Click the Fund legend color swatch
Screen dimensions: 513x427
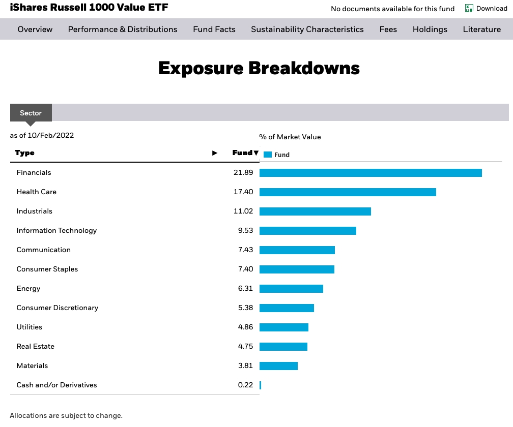[x=268, y=155]
